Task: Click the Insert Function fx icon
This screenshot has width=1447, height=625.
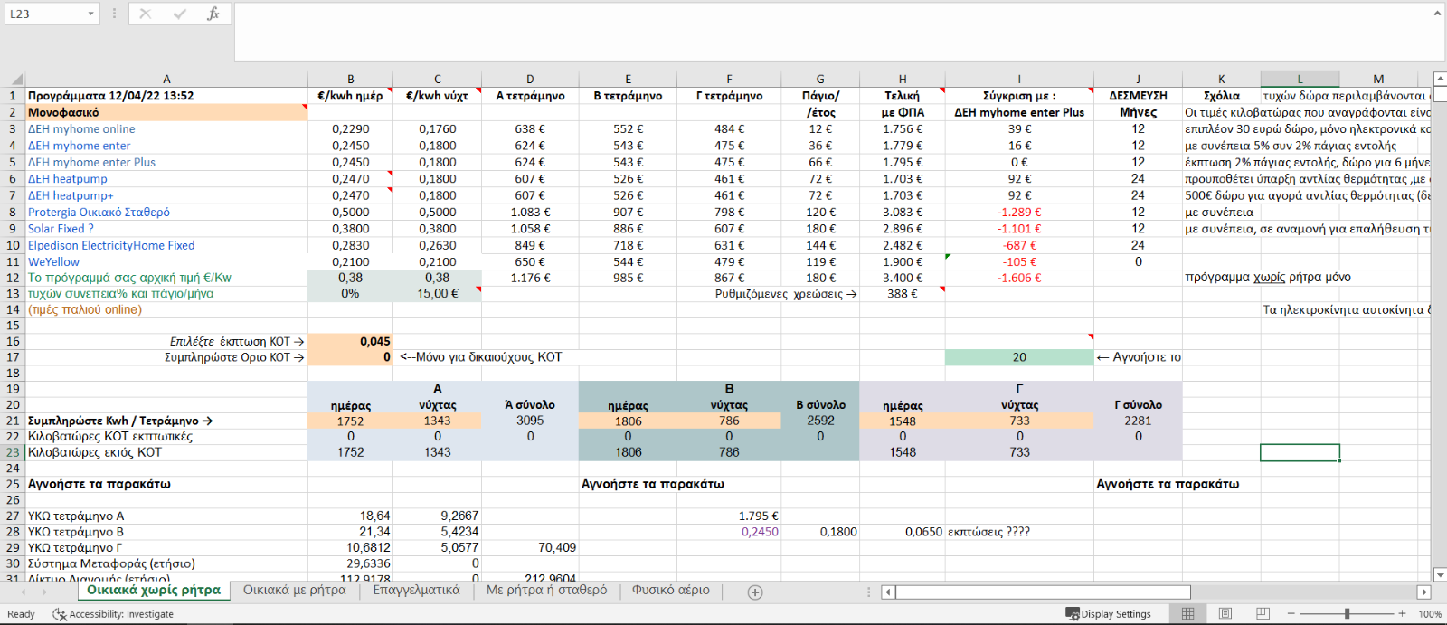Action: tap(213, 14)
